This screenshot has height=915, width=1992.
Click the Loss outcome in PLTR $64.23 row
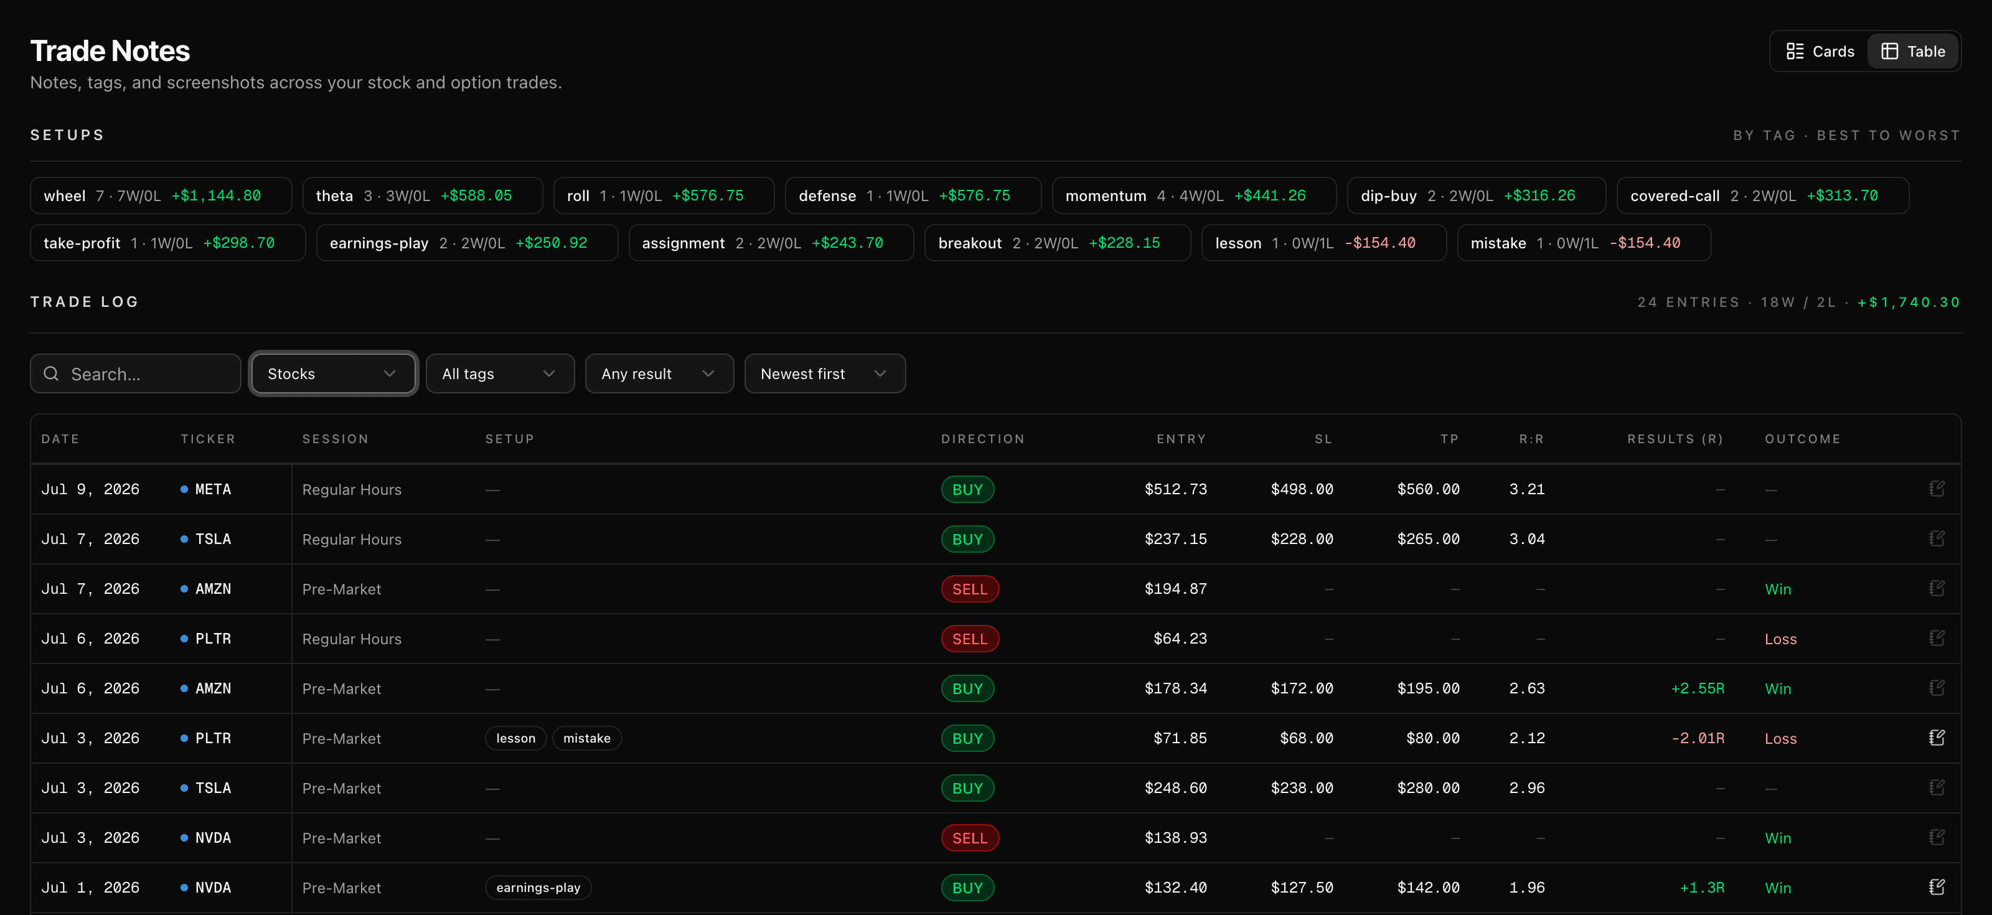[1780, 639]
